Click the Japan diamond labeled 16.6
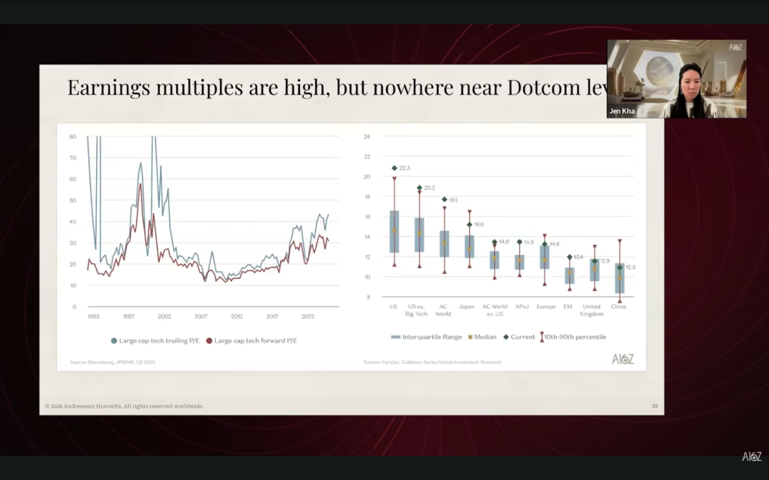This screenshot has width=769, height=480. (469, 224)
